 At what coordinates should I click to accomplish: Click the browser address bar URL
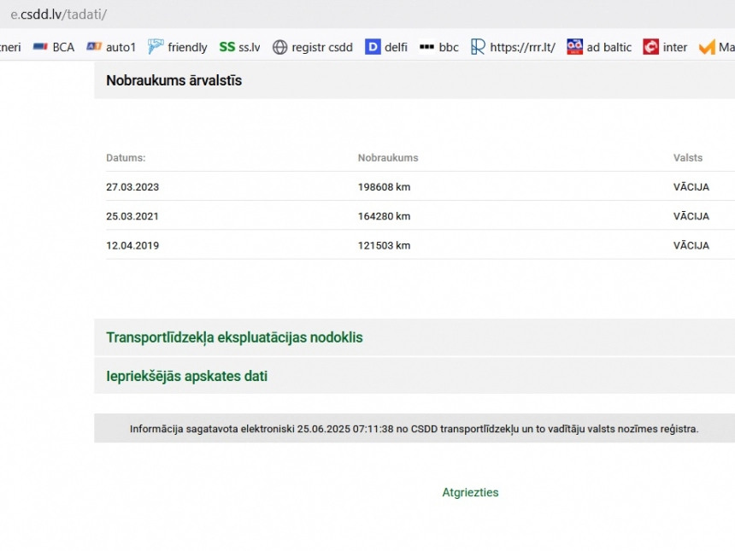coord(58,15)
